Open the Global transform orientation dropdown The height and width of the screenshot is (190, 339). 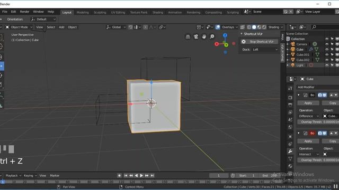116,27
